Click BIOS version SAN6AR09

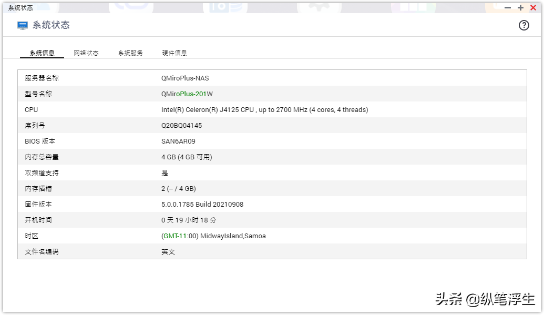(x=178, y=141)
